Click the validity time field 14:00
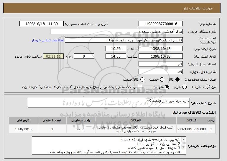Viewport: 227px width, 161px height. click(116, 56)
